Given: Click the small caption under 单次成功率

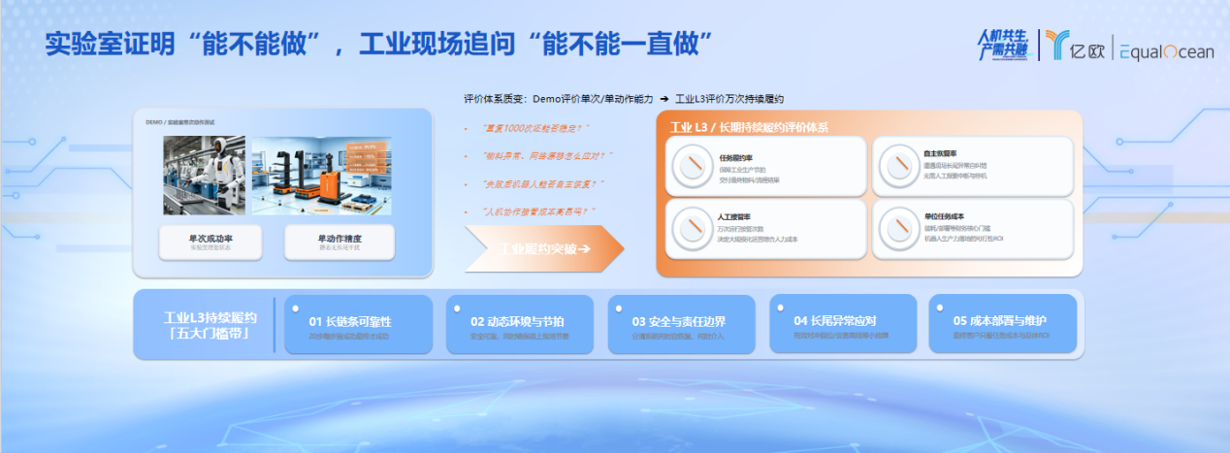Looking at the screenshot, I should [x=210, y=248].
